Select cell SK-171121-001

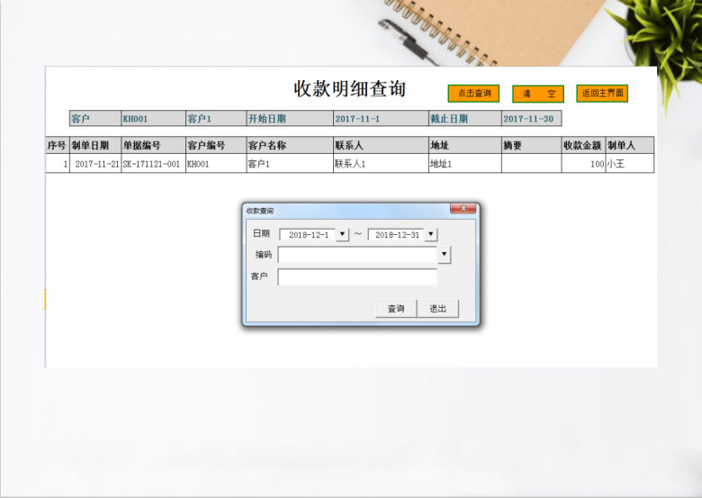[x=153, y=164]
